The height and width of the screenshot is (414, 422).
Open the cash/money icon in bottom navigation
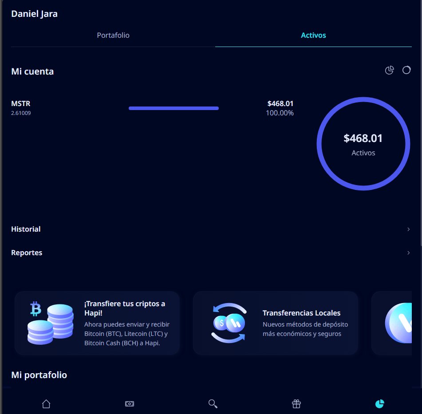point(130,404)
